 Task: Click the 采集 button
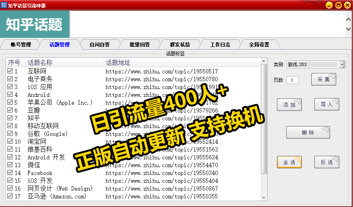pos(323,79)
